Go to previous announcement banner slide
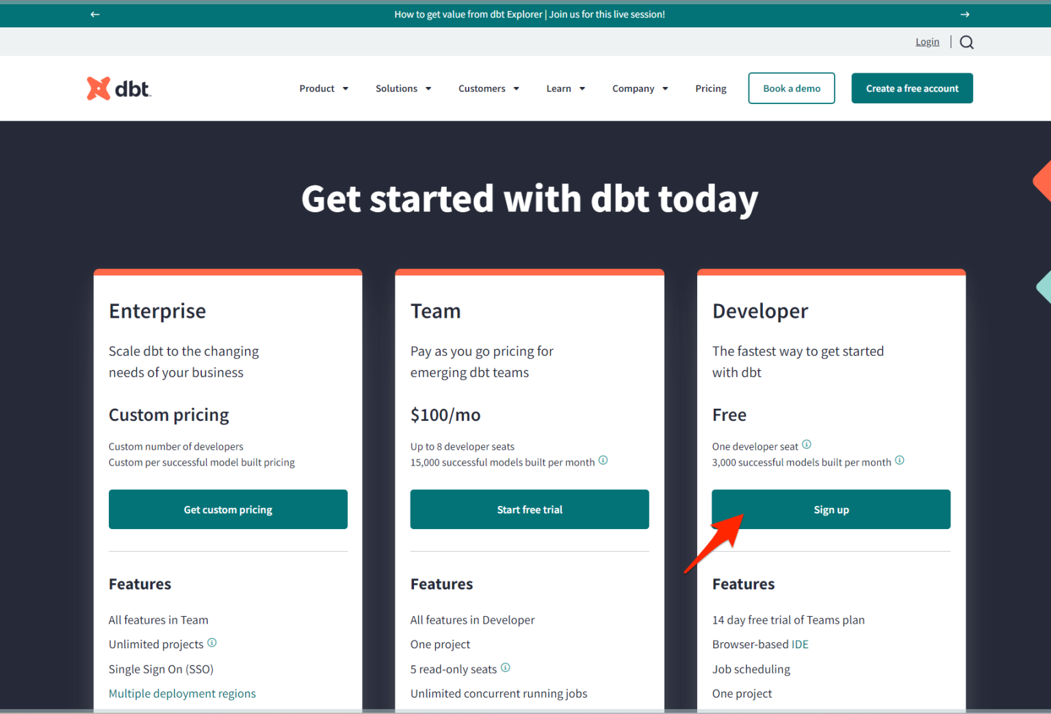Screen dimensions: 1051x714 click(x=94, y=14)
